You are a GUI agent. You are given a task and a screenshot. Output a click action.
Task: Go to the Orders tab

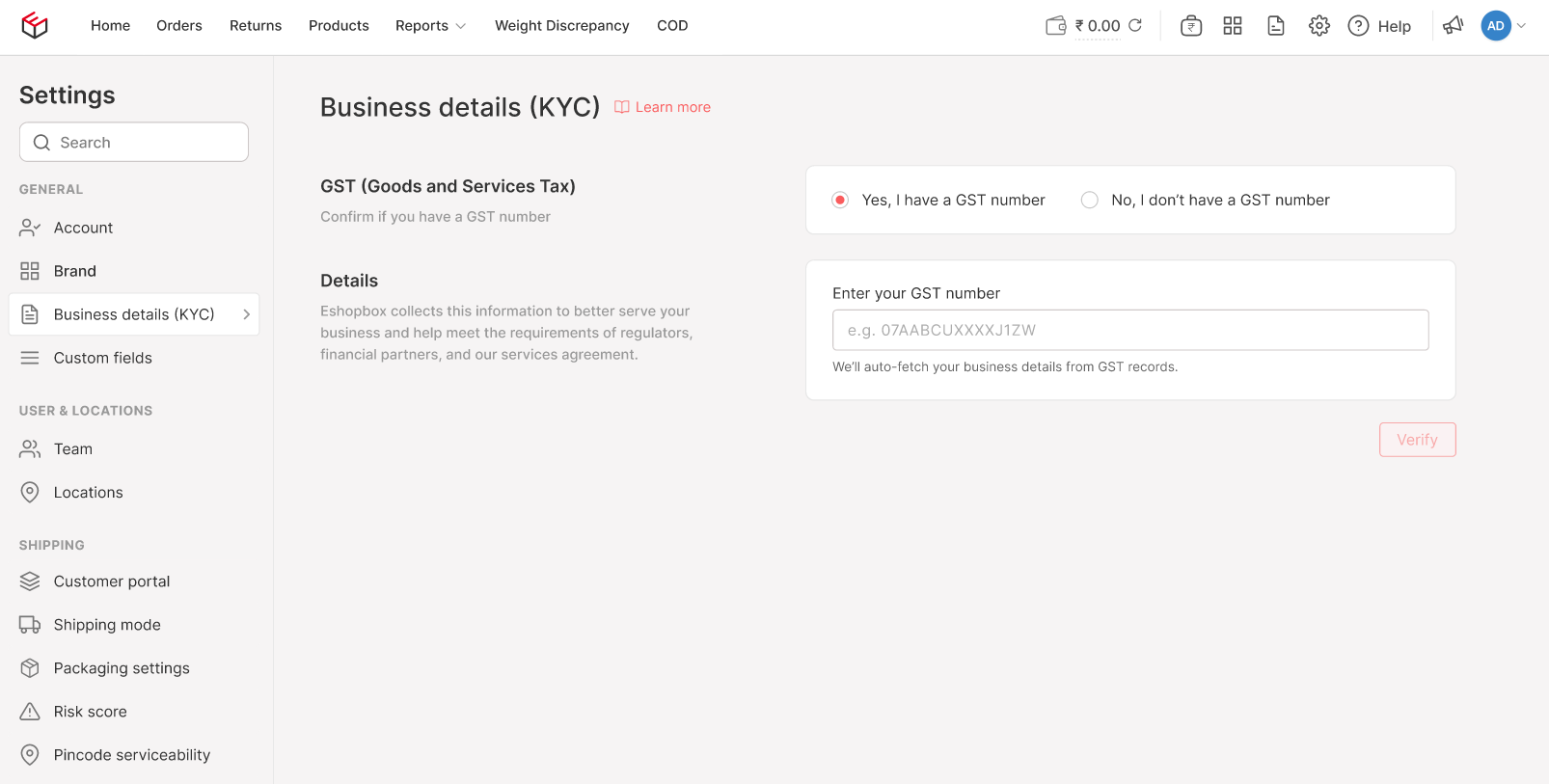pos(179,26)
